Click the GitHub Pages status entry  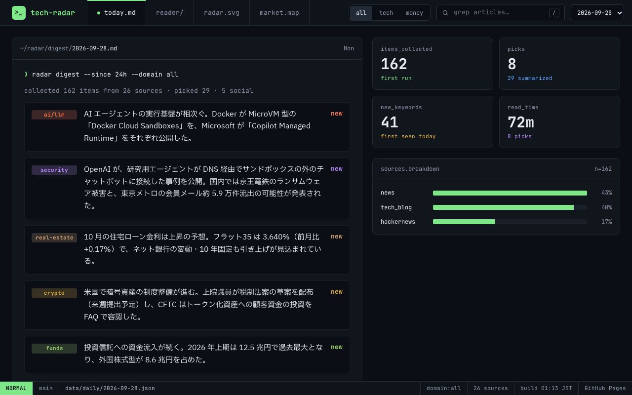(x=605, y=388)
